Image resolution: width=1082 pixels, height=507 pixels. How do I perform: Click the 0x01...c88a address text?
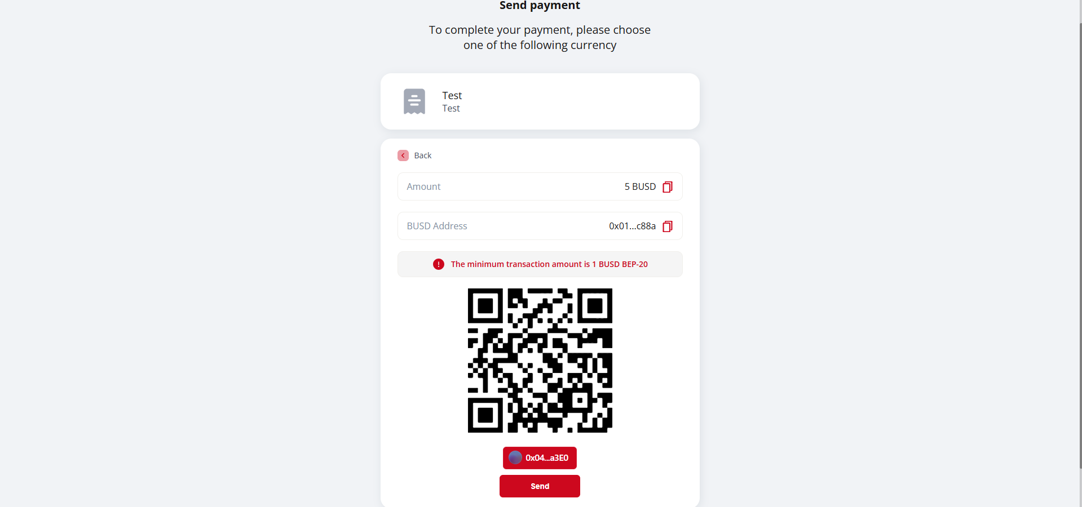click(x=632, y=226)
